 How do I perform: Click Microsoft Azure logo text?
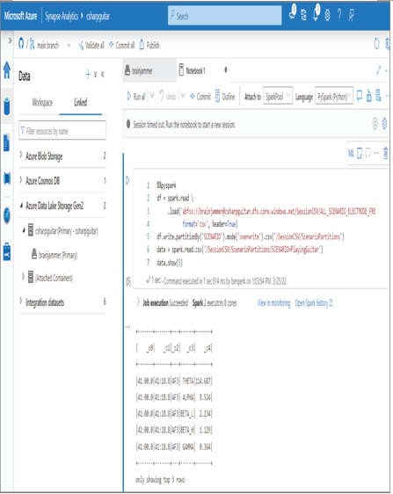(20, 16)
